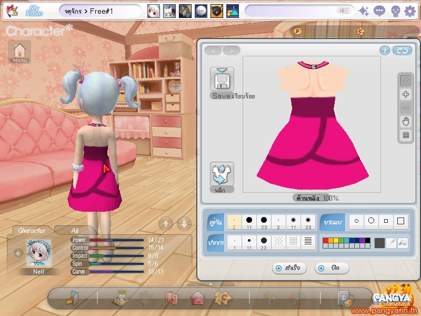This screenshot has width=421, height=316.
Task: Click the round down arrow button
Action: (x=184, y=223)
